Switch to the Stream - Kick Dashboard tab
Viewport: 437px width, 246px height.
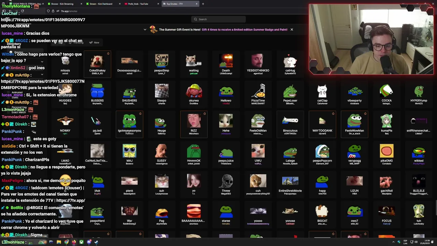pos(103,4)
